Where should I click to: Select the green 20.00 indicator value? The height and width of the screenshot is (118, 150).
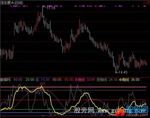click(x=30, y=80)
